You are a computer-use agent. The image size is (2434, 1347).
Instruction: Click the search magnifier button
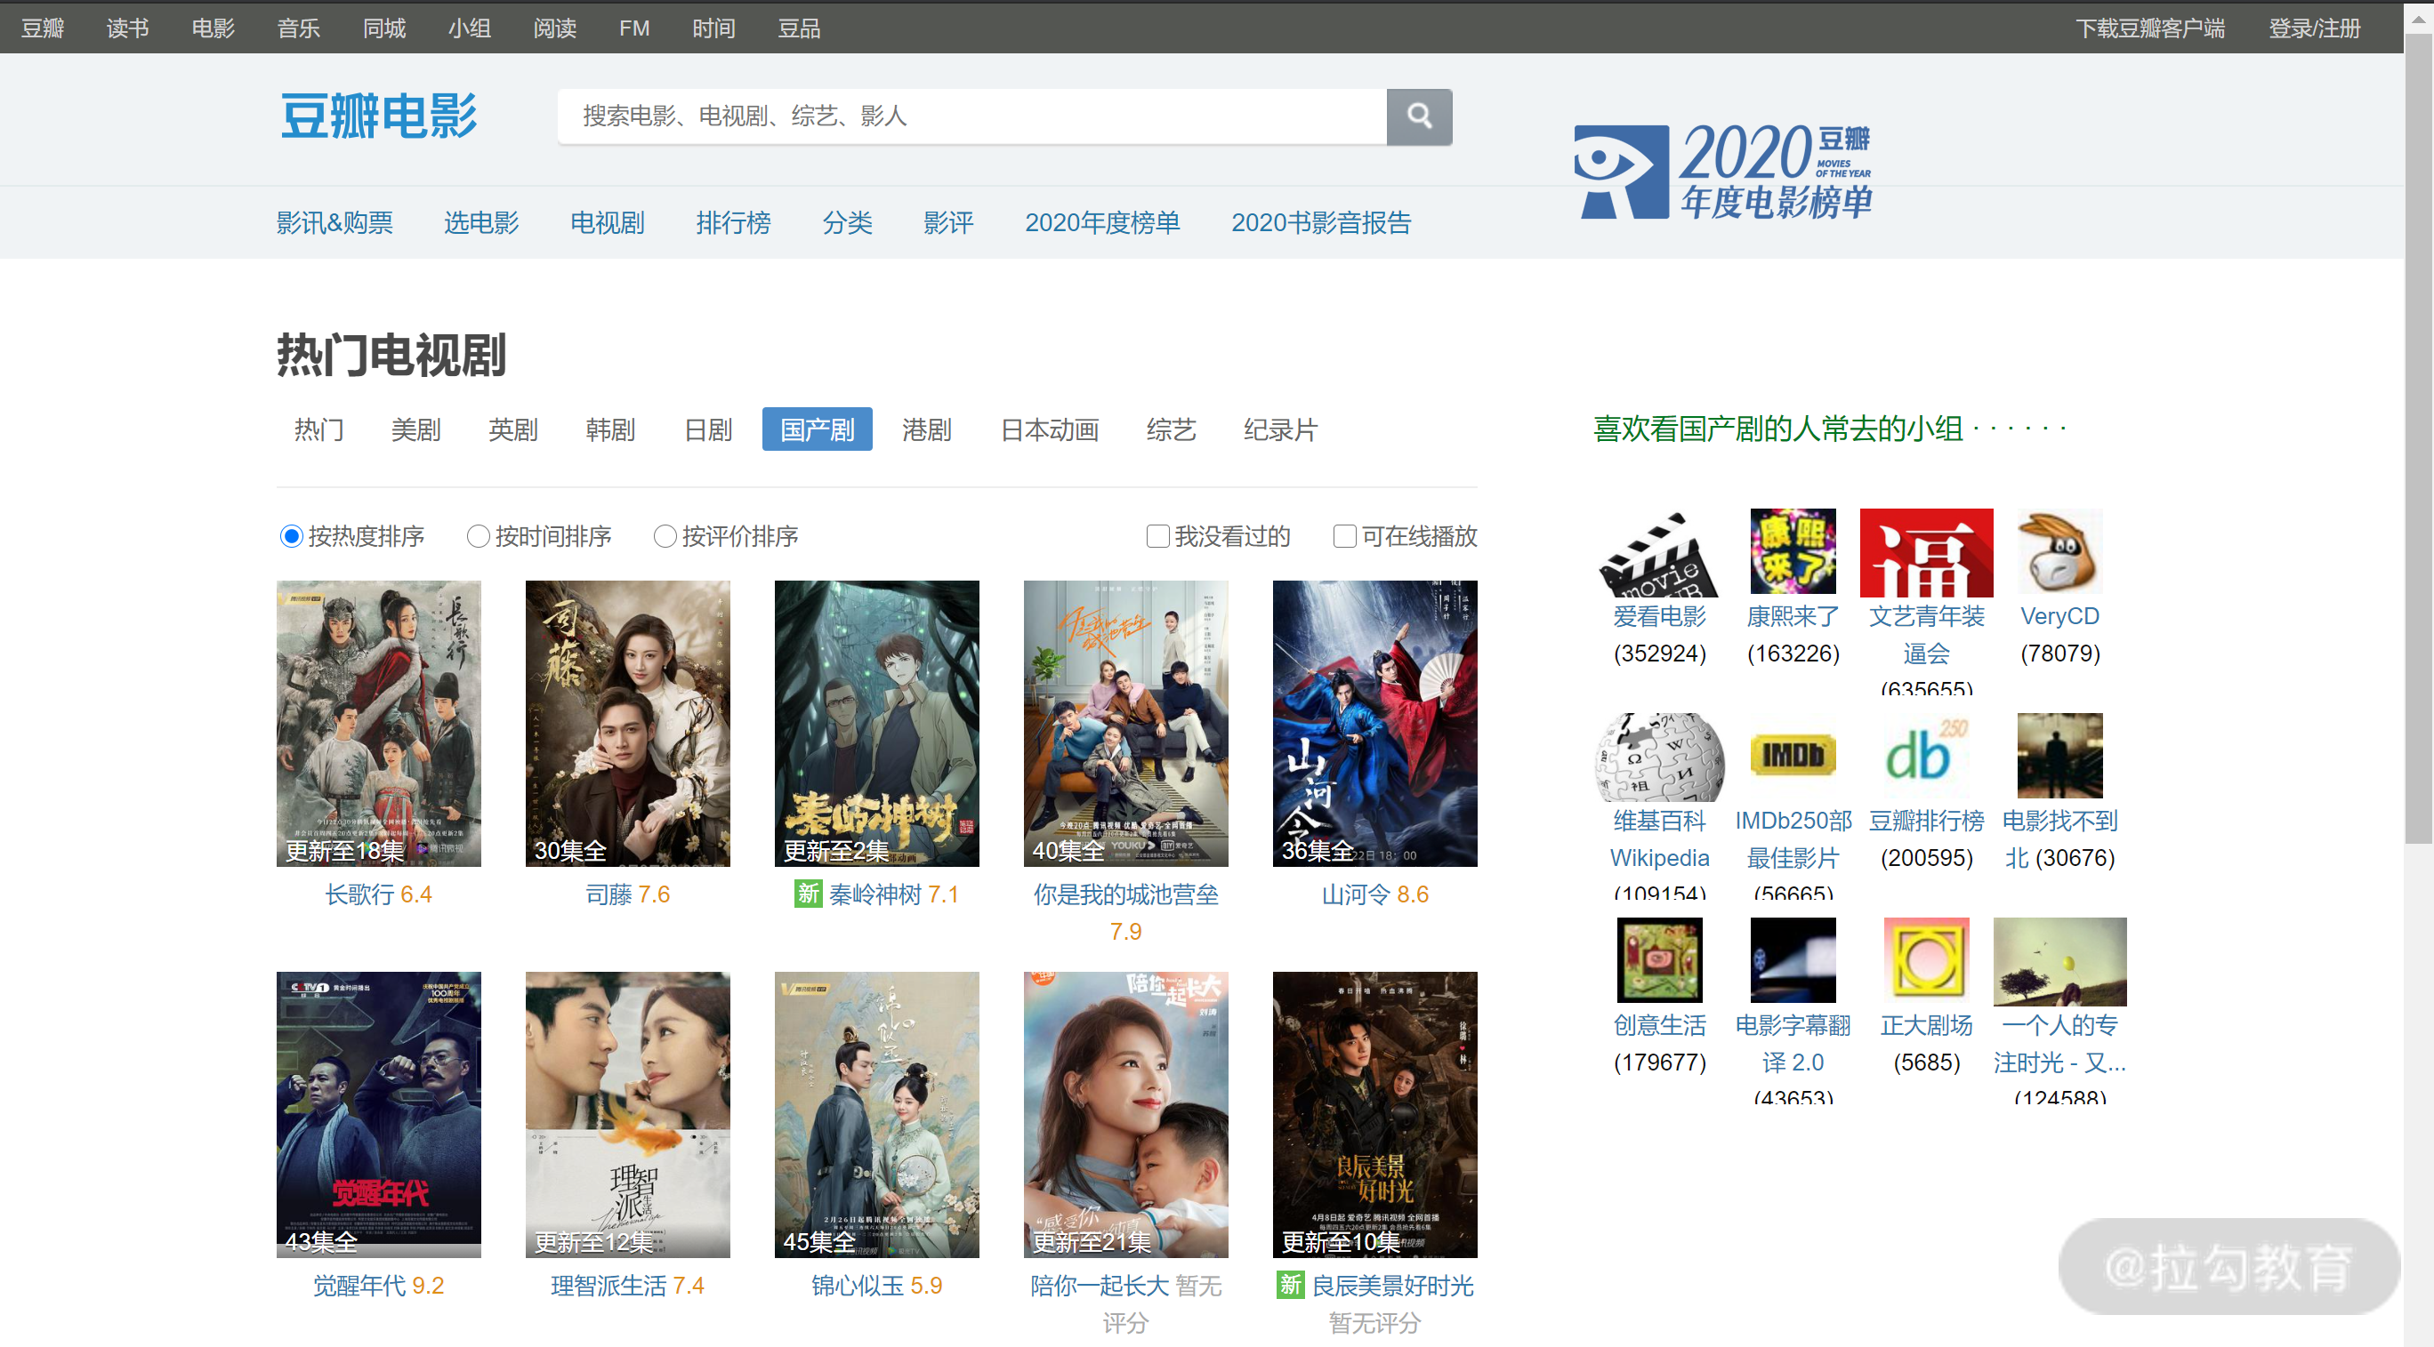pos(1418,116)
